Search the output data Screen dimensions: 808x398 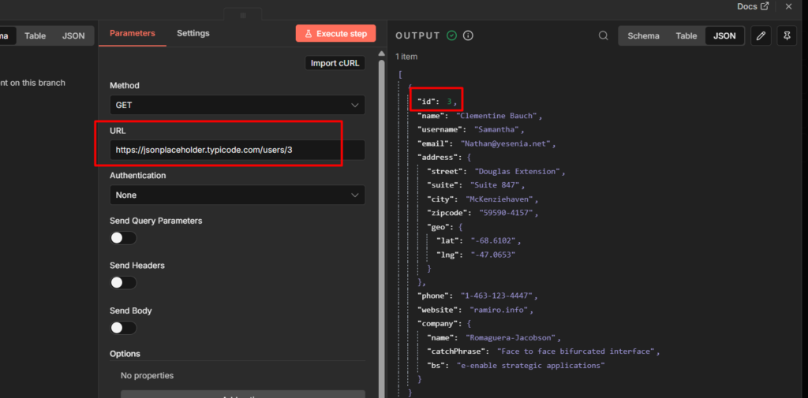[603, 35]
